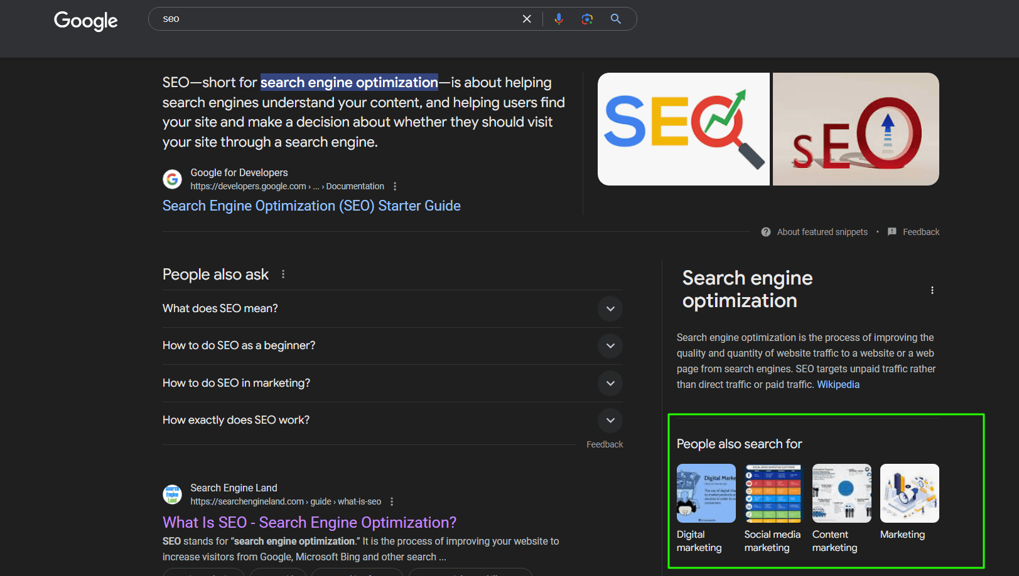
Task: Click the search magnifier icon
Action: tap(615, 19)
